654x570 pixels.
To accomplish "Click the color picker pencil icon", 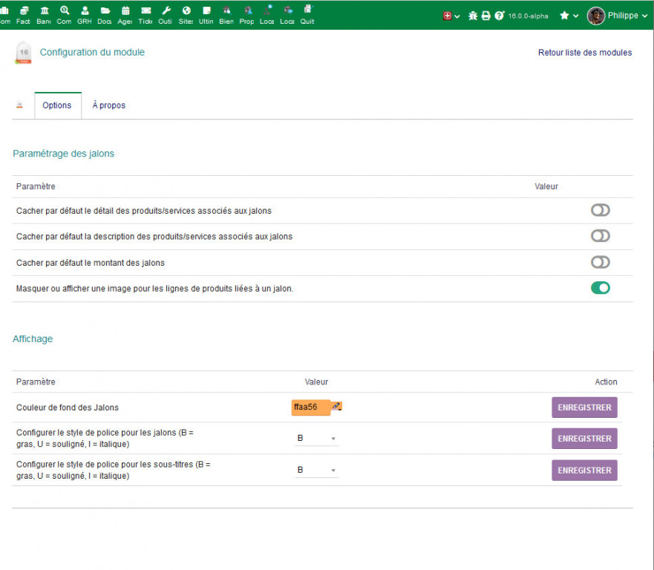I will tap(336, 406).
